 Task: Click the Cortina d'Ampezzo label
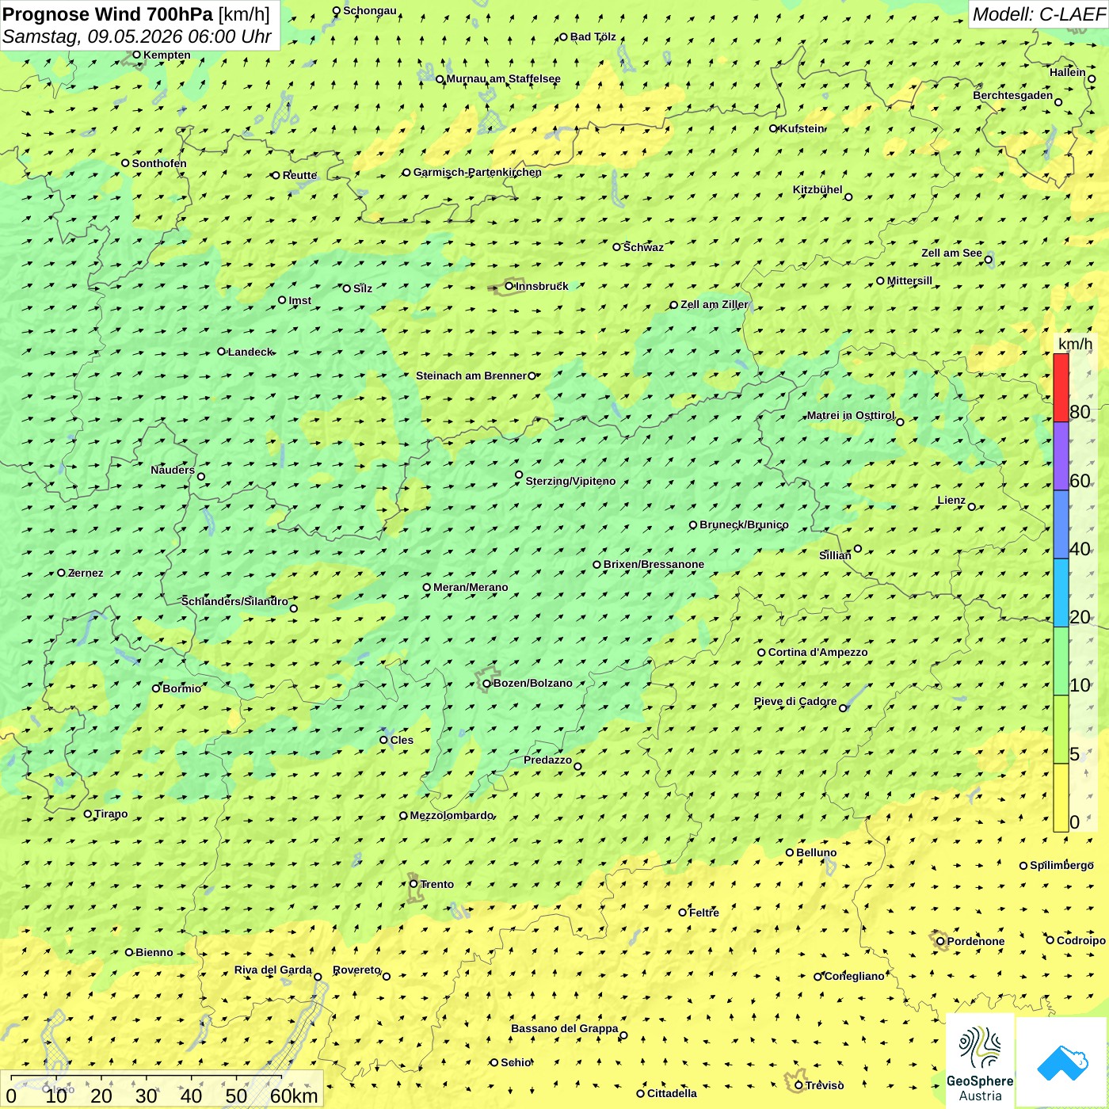click(x=817, y=652)
